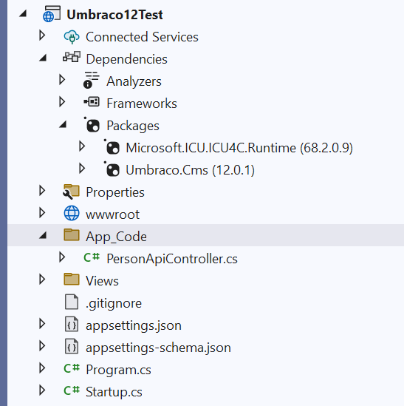Select Startup.cs in the tree
The width and height of the screenshot is (404, 406).
coord(114,392)
